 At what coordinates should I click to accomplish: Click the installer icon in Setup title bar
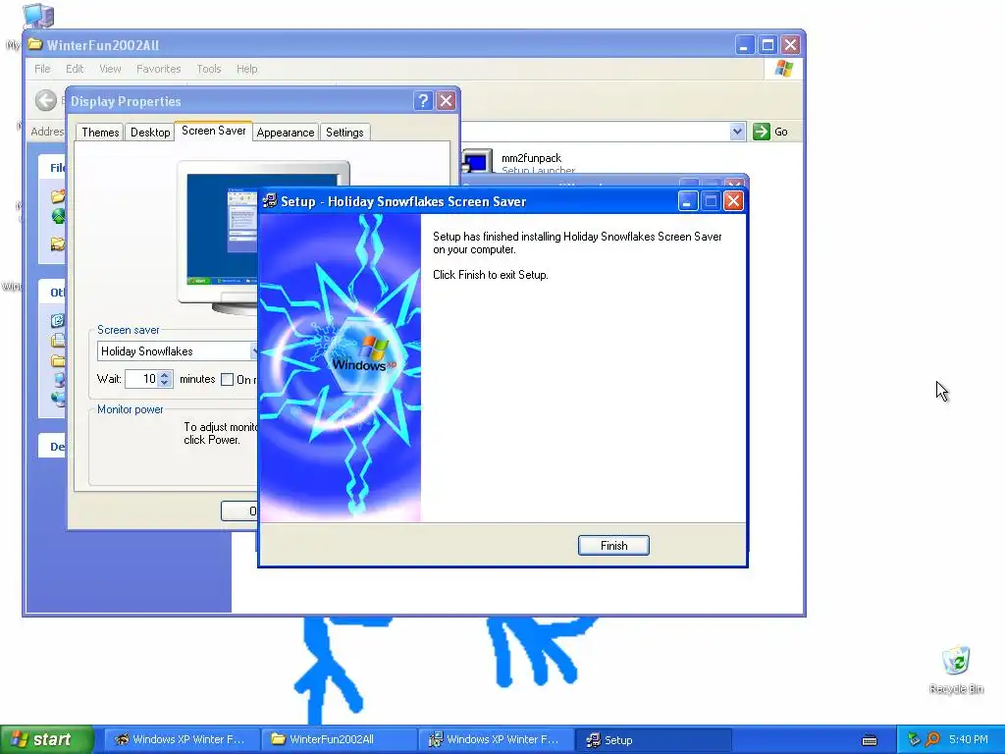click(x=270, y=200)
